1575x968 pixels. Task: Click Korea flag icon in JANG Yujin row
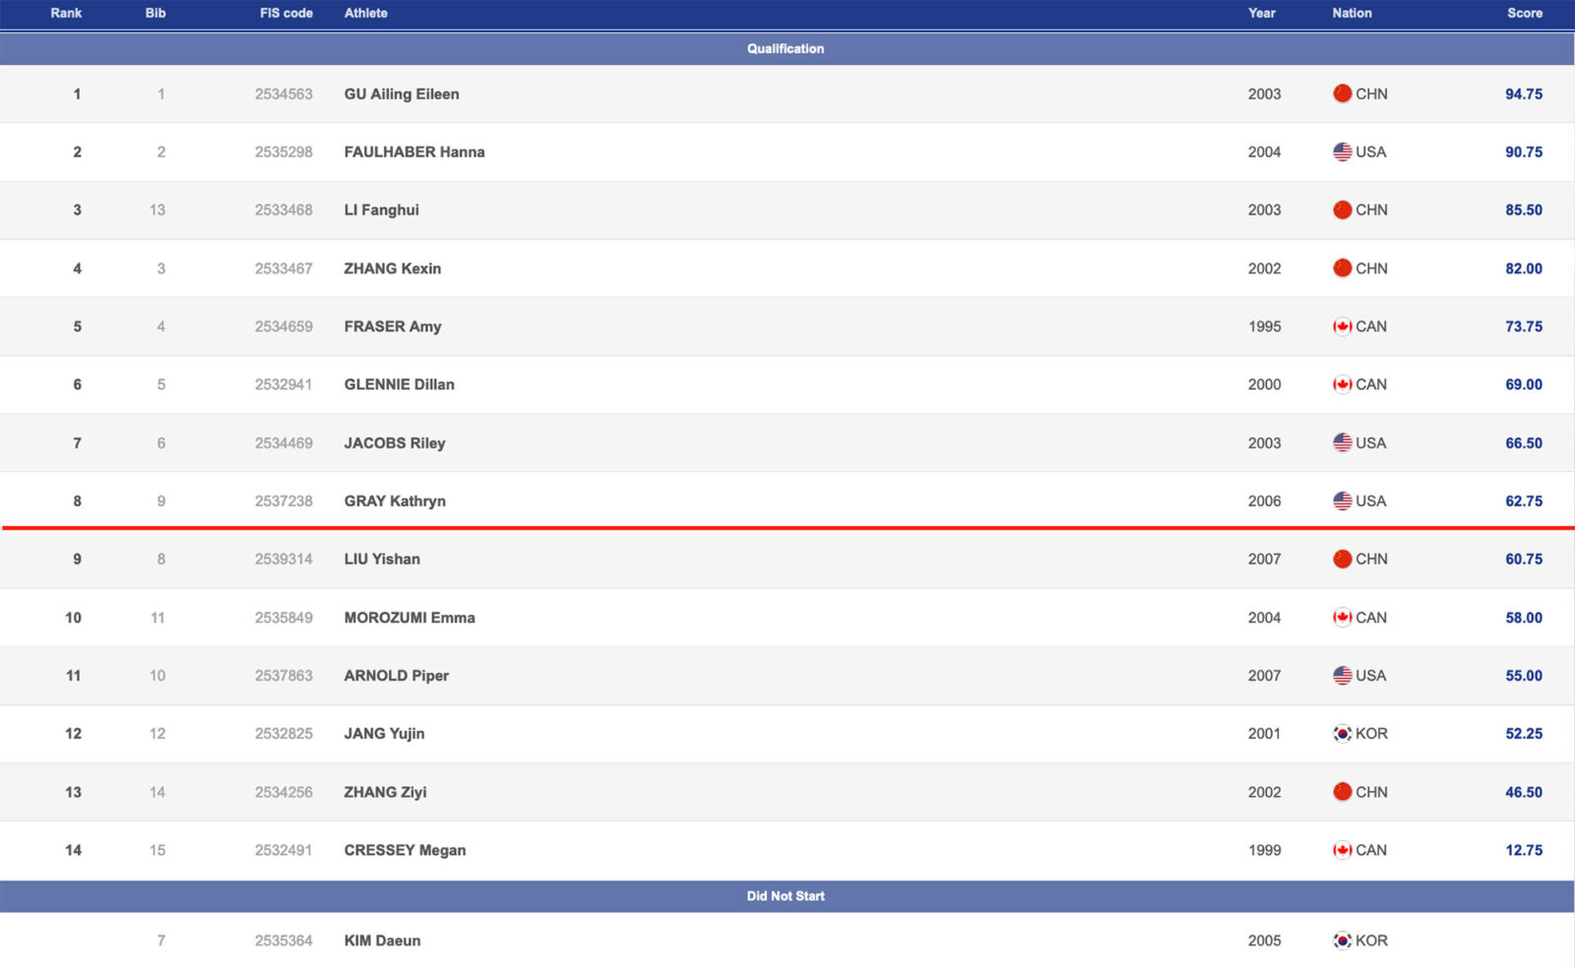coord(1342,734)
